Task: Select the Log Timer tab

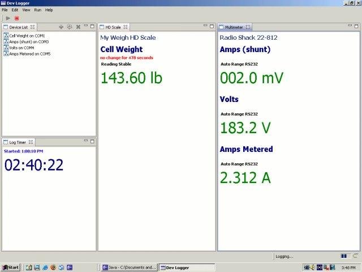Action: [18, 142]
